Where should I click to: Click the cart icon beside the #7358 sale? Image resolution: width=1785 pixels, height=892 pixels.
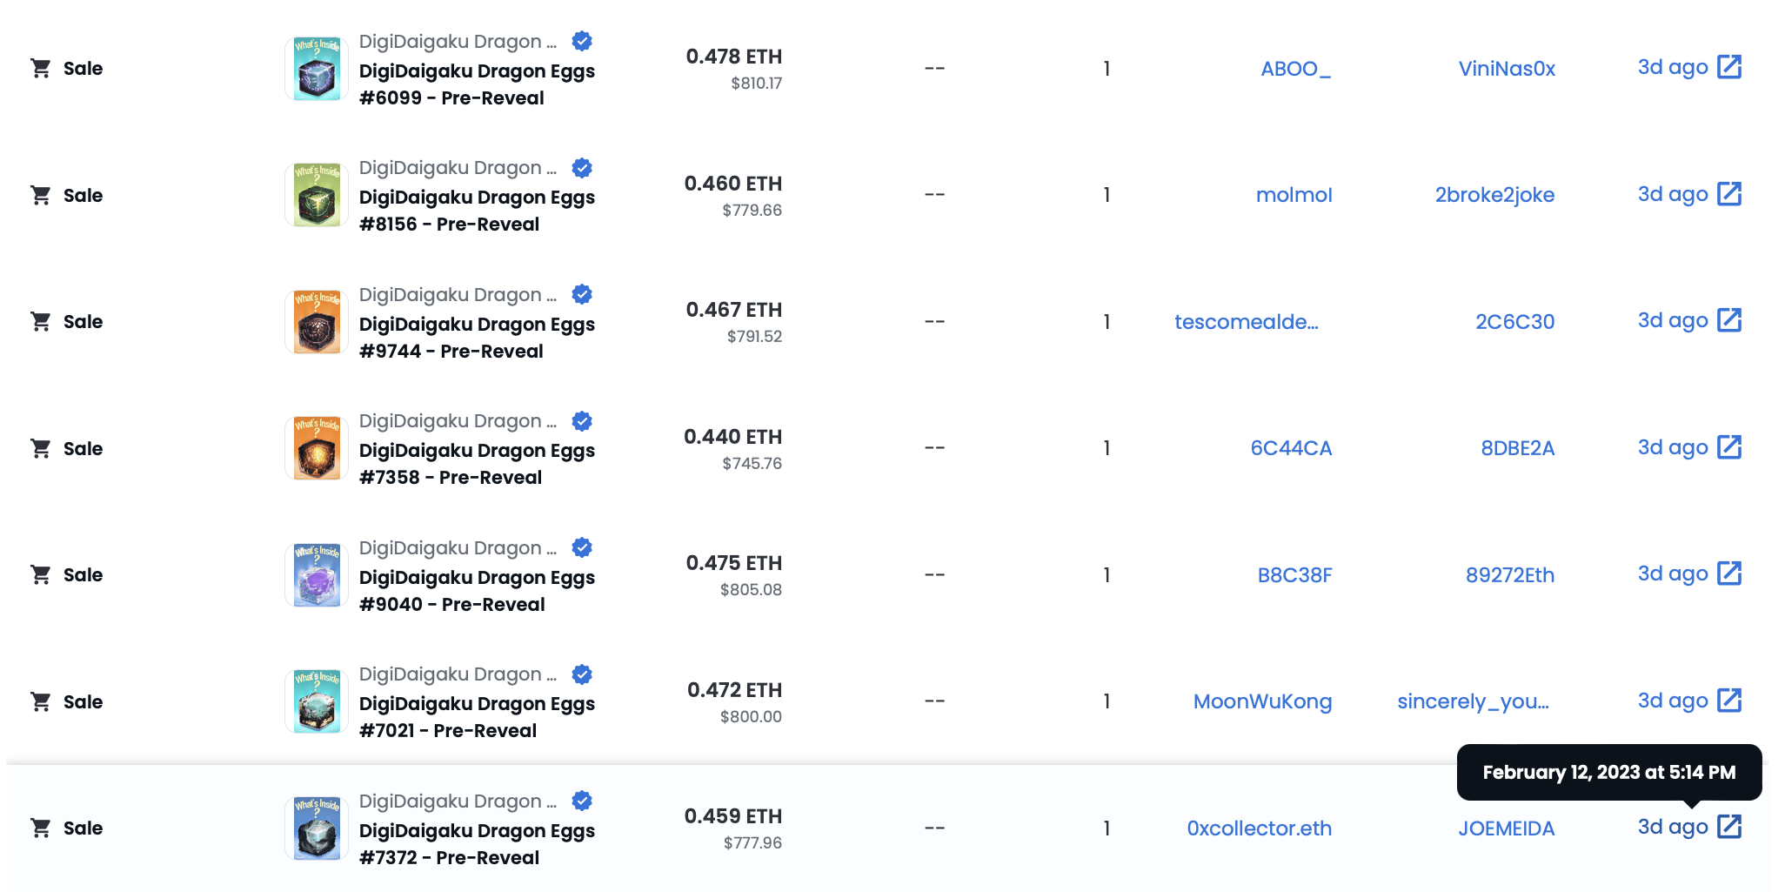[x=41, y=448]
